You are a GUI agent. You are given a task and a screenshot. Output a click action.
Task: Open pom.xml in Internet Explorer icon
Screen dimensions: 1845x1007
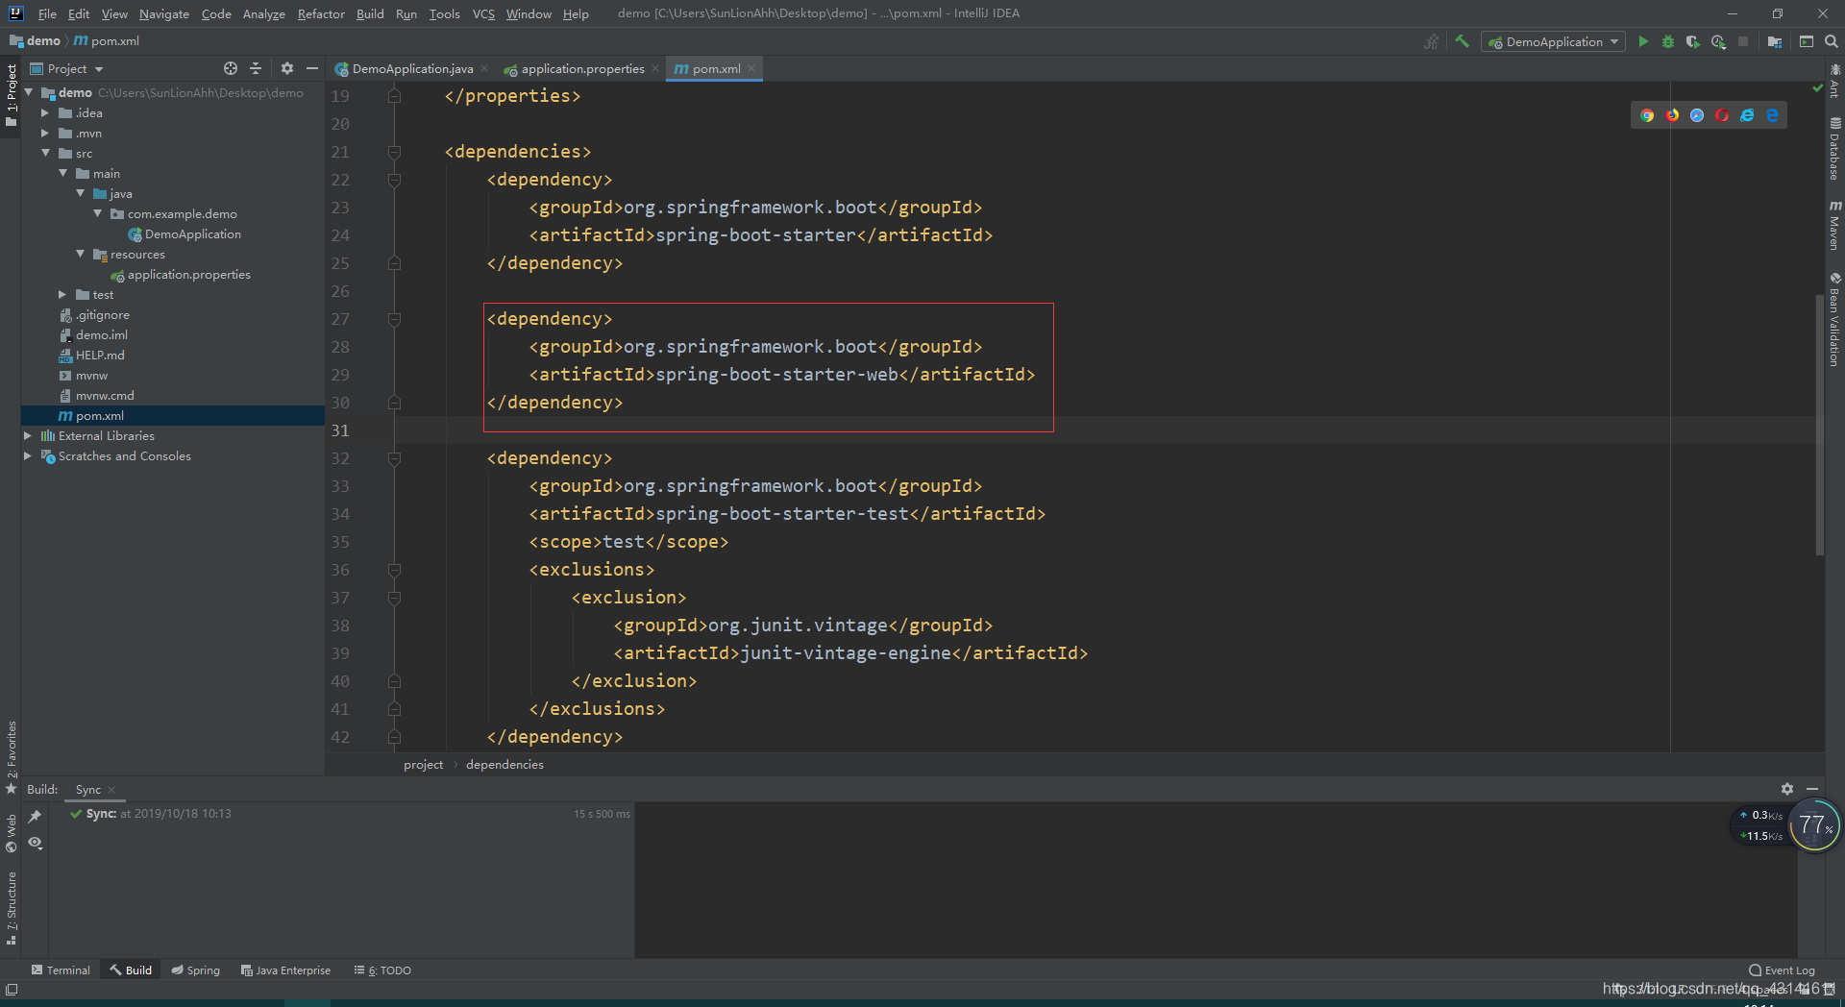point(1747,115)
